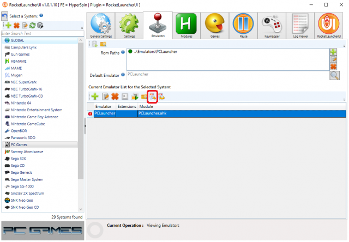The width and height of the screenshot is (349, 242).
Task: Open the Log Viewer tab
Action: [x=300, y=26]
